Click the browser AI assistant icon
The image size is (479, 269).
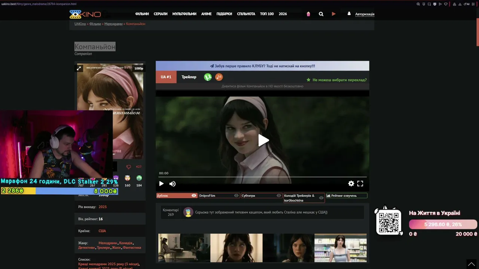coord(467,4)
